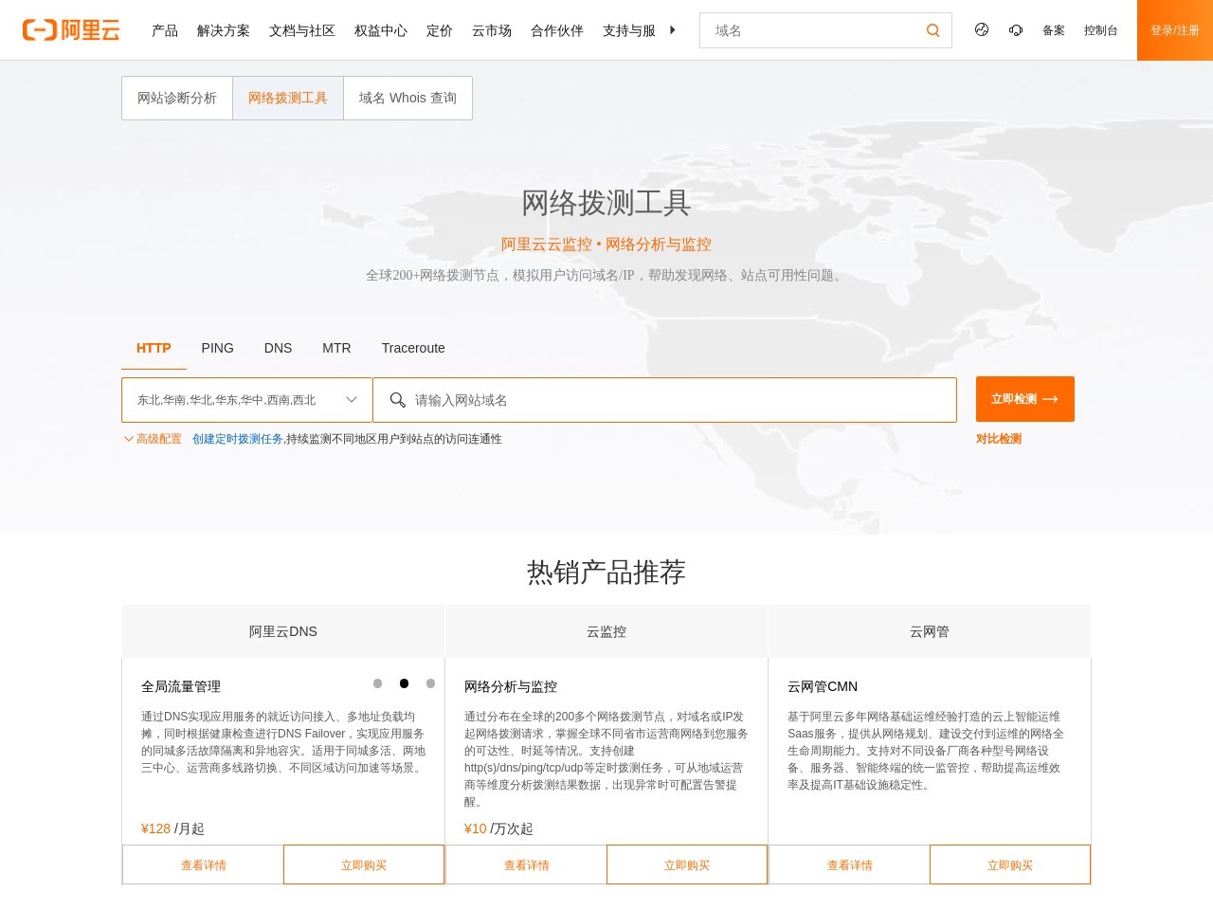Open the region selector dropdown

tap(244, 399)
